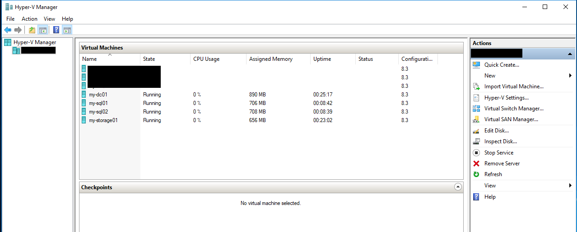Select the my-sql01 virtual machine name

(98, 103)
